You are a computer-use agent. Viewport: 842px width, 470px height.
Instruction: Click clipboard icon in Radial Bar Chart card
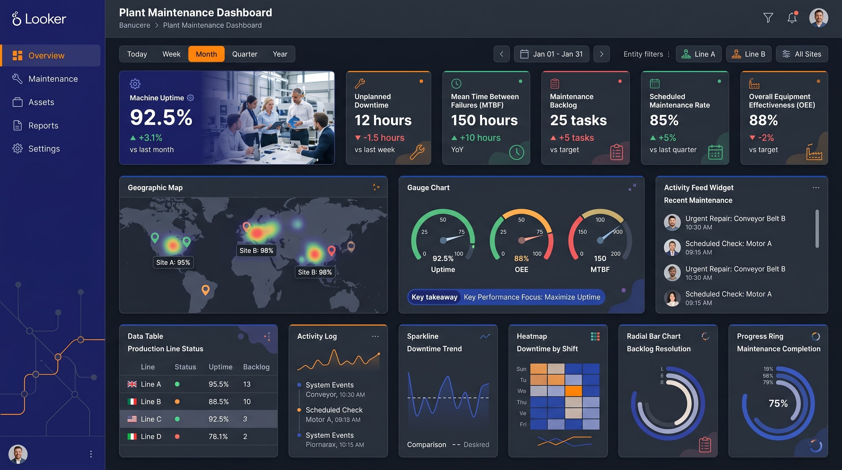pos(705,445)
